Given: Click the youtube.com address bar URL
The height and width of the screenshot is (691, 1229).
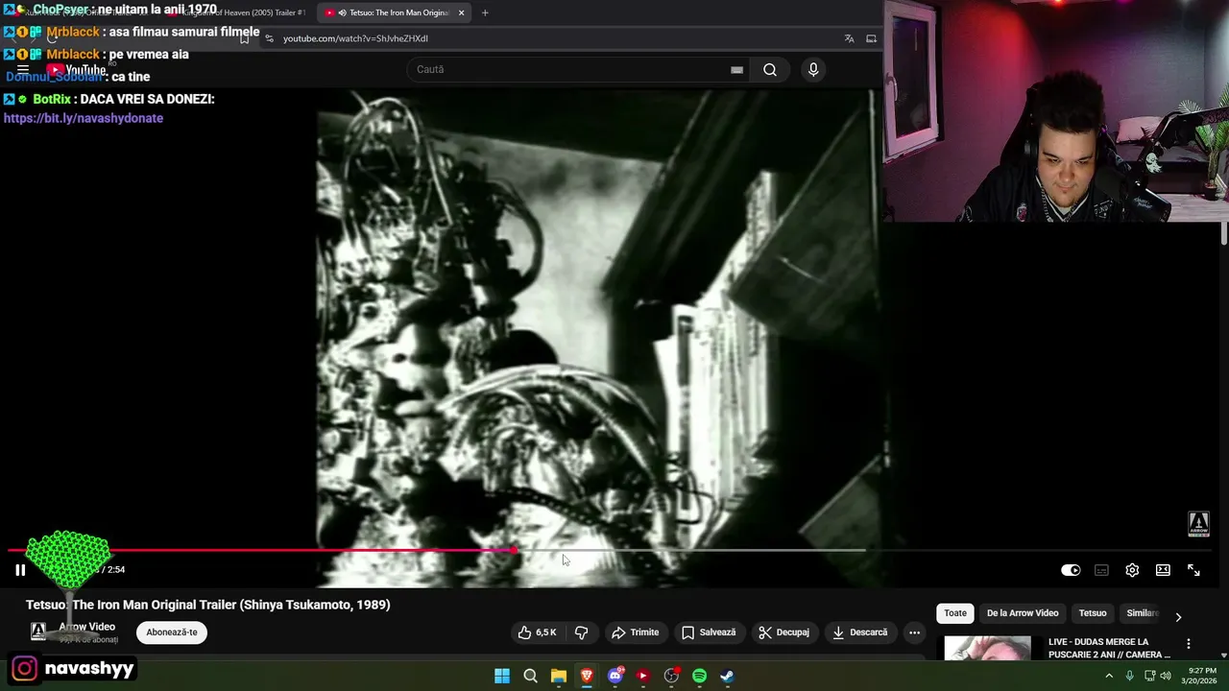Looking at the screenshot, I should point(355,38).
